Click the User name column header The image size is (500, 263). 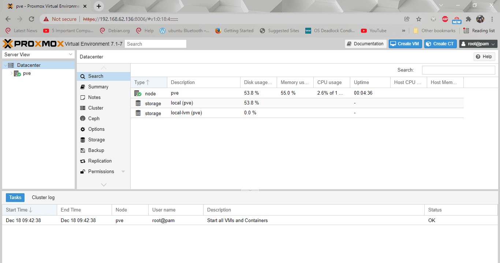pos(176,210)
